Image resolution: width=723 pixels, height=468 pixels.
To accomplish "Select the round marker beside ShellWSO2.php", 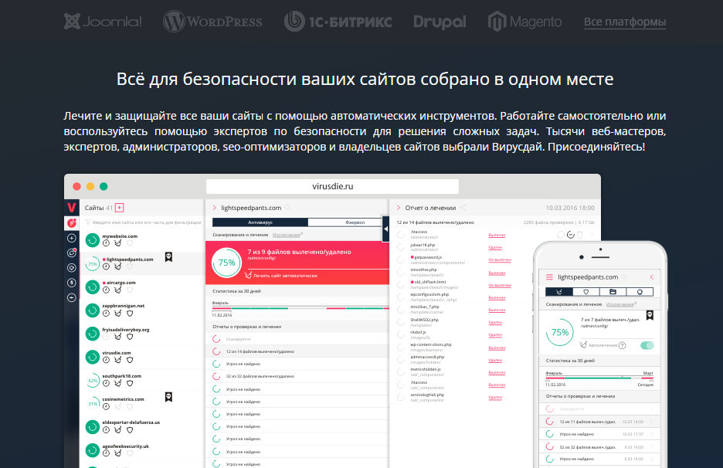I will [x=401, y=322].
